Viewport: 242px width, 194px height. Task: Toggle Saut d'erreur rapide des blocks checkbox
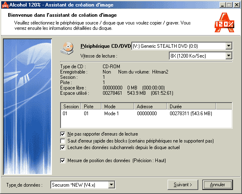point(63,141)
